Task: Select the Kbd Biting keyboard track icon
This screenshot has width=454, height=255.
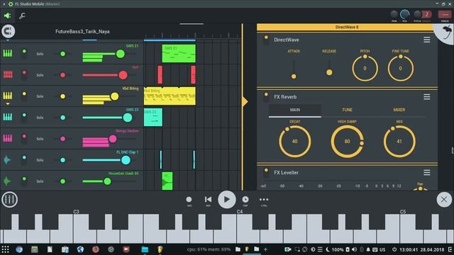Action: (8, 96)
